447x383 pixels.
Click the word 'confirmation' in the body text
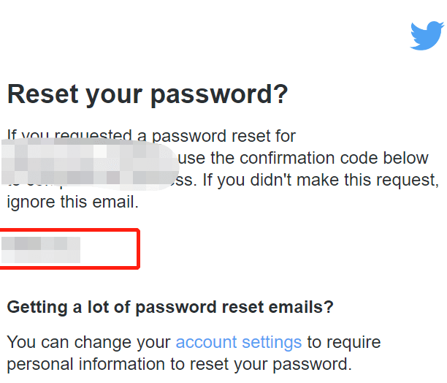[287, 158]
